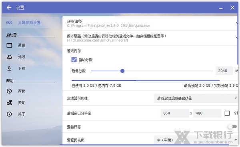Open 全局游戏设置 tab
The width and height of the screenshot is (240, 147).
[x=31, y=23]
